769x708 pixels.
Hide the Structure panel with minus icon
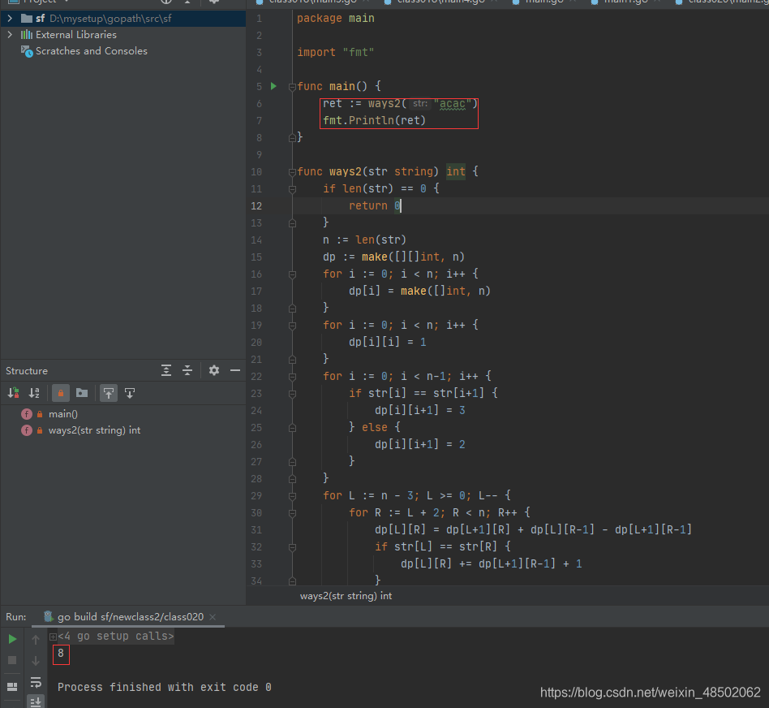point(235,371)
